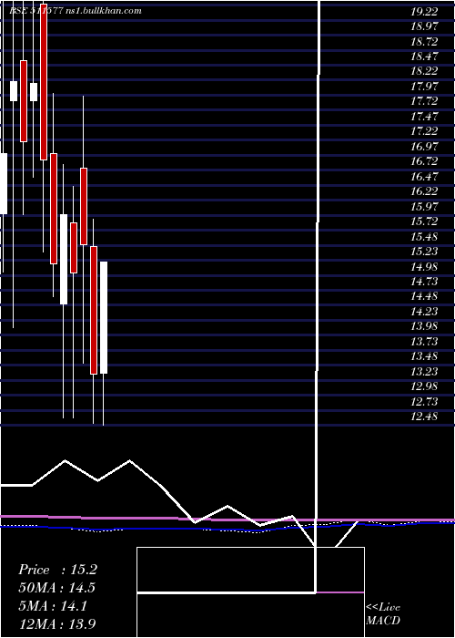Click the 50MA : 14.5 readout

(x=57, y=588)
